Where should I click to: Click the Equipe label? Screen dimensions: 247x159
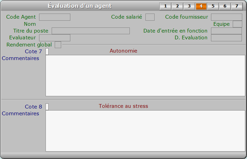[221, 24]
